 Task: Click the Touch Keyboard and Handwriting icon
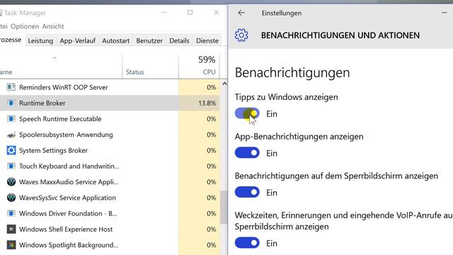click(11, 166)
